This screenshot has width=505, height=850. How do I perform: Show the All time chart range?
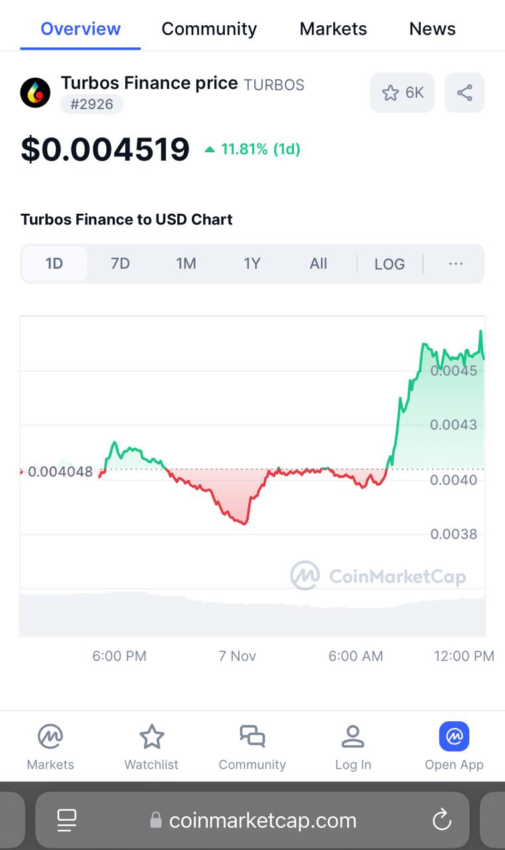coord(319,264)
